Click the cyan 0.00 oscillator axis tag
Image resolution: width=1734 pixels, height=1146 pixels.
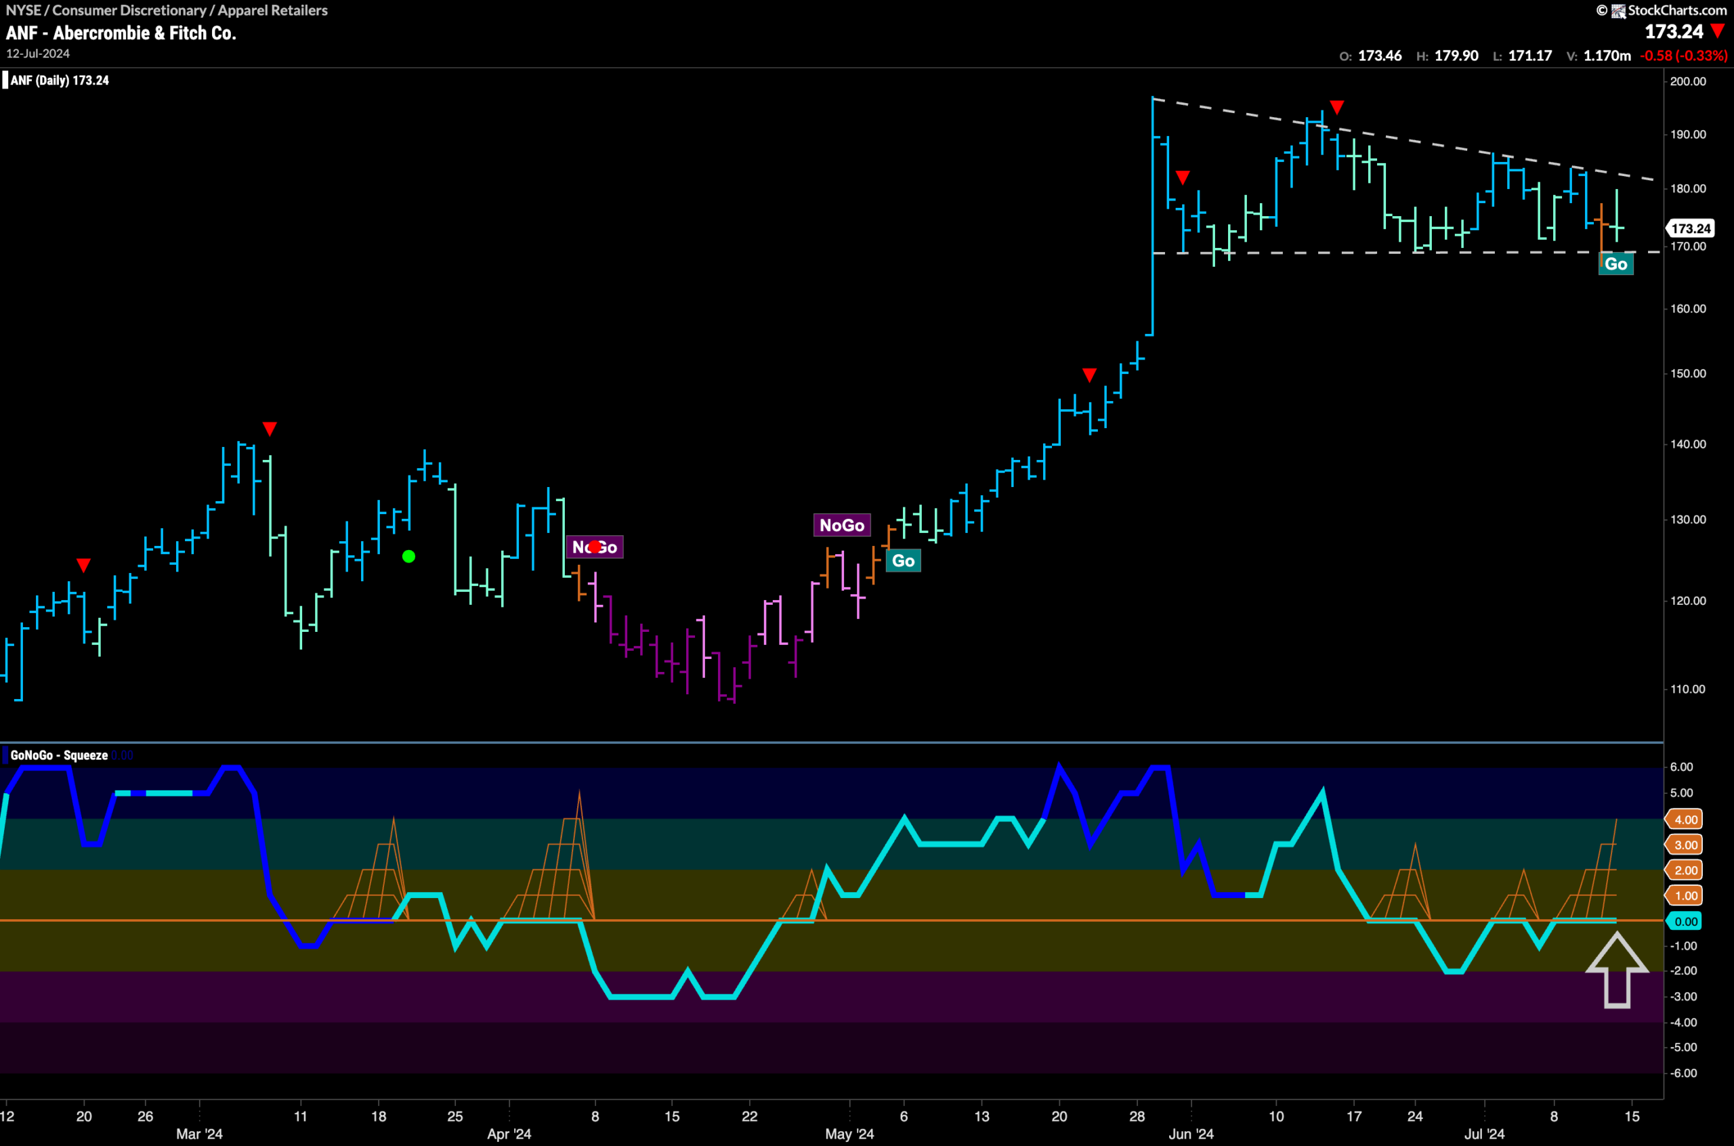coord(1685,921)
